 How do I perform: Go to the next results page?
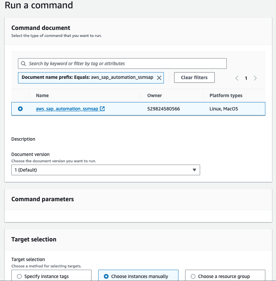click(x=255, y=78)
